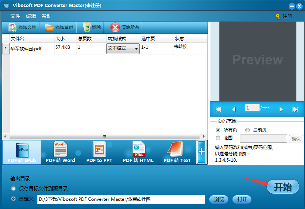This screenshot has height=209, width=305.
Task: Click the 总页数 column header
Action: (x=91, y=39)
